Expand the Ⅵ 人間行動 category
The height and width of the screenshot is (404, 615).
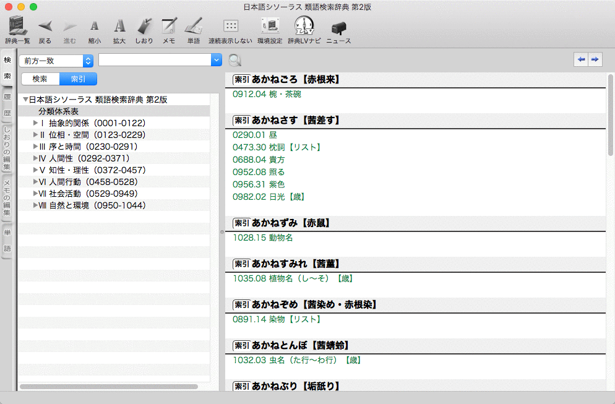[35, 182]
